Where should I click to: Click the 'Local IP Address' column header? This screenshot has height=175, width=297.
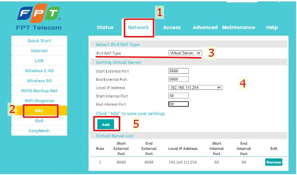coord(183,148)
